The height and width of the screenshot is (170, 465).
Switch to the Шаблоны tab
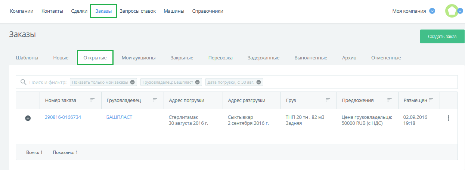[x=27, y=58]
